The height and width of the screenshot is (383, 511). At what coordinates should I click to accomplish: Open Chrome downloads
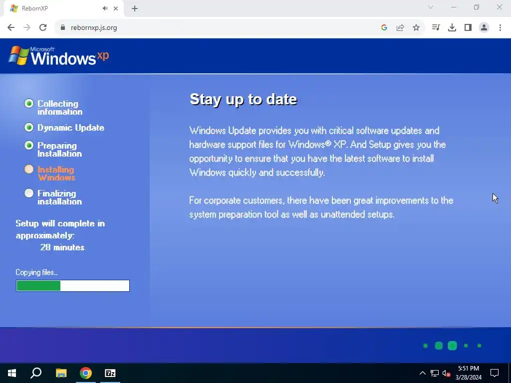point(452,27)
